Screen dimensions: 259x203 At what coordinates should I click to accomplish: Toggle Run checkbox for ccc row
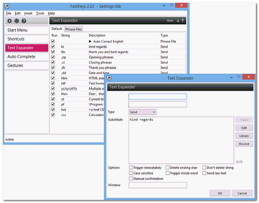53,115
